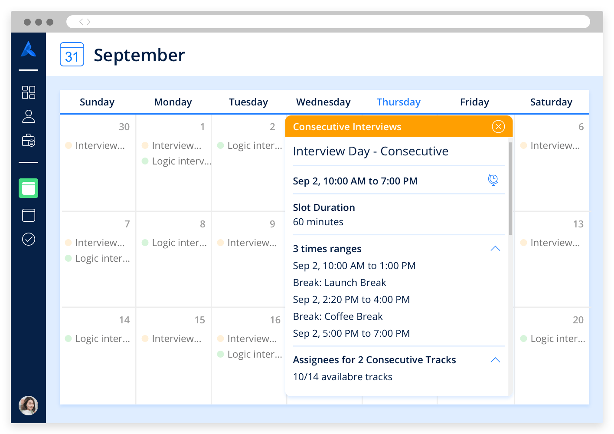
Task: Collapse the 3 times ranges section
Action: pos(495,248)
